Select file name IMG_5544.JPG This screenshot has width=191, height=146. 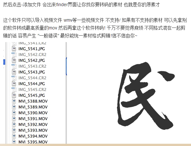pos(32,84)
